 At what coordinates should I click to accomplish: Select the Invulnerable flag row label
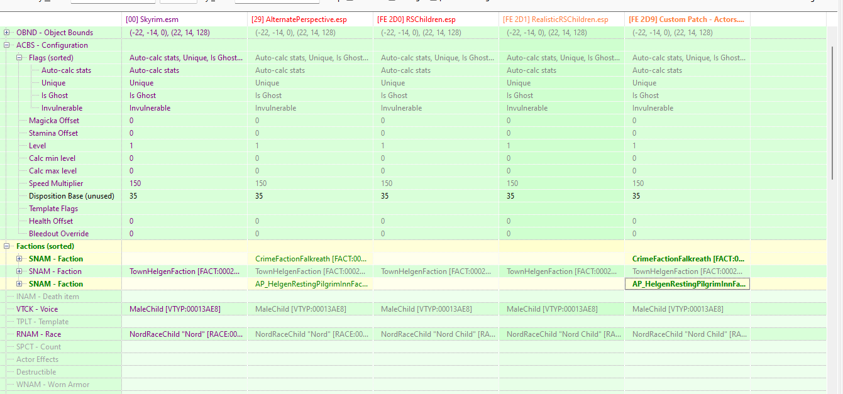point(62,108)
